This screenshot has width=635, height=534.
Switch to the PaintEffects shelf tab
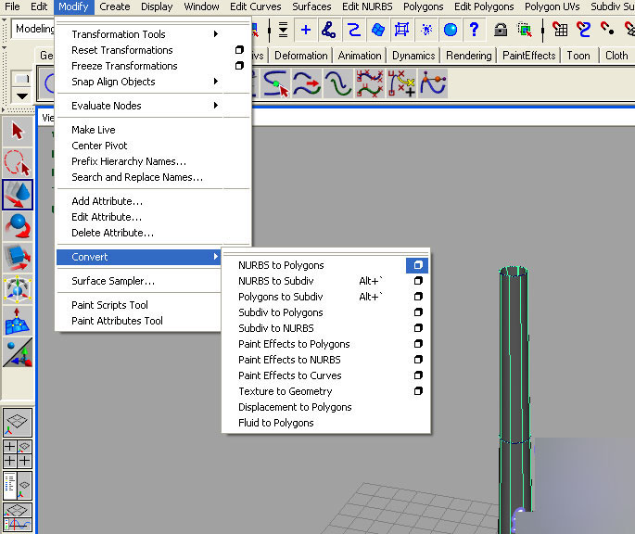click(529, 56)
